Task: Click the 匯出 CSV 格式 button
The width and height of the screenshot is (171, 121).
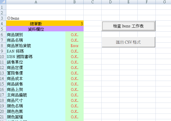Action: (x=128, y=42)
